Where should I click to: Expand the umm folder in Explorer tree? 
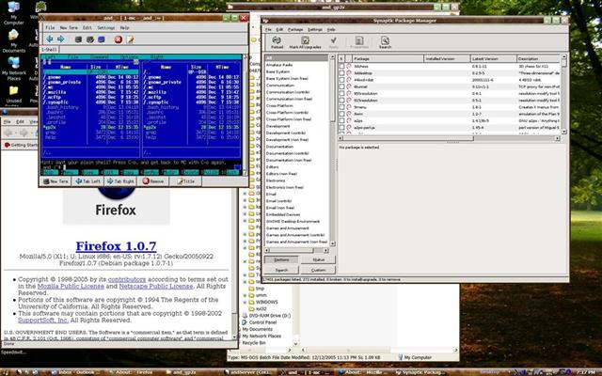point(245,295)
